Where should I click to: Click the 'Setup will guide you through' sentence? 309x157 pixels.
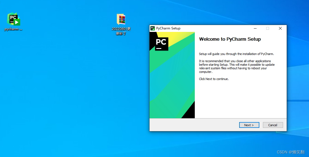coord(236,54)
